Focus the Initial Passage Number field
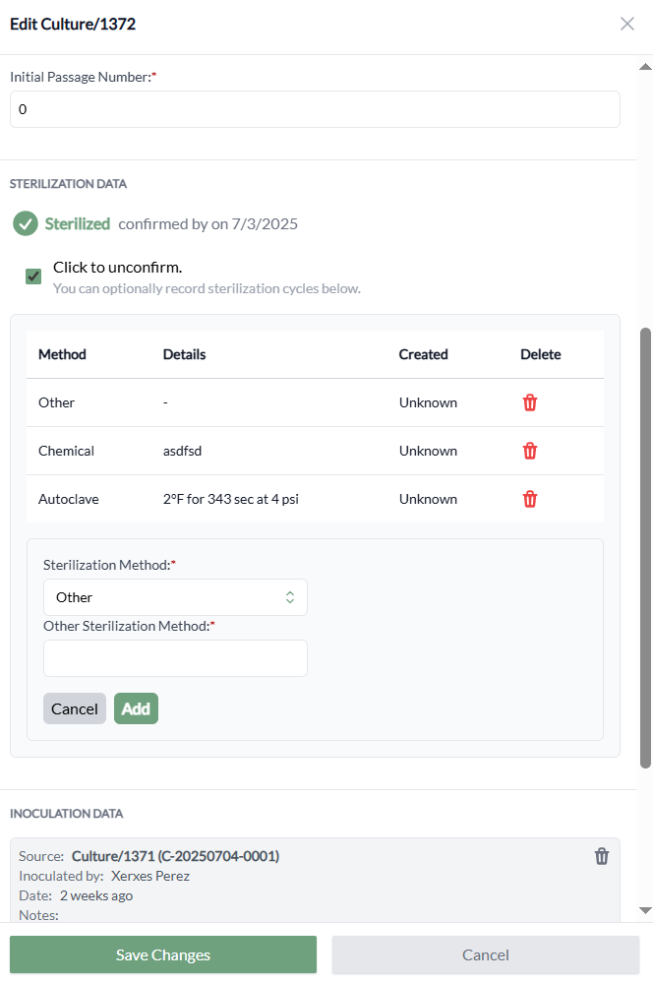The image size is (653, 983). [x=315, y=109]
